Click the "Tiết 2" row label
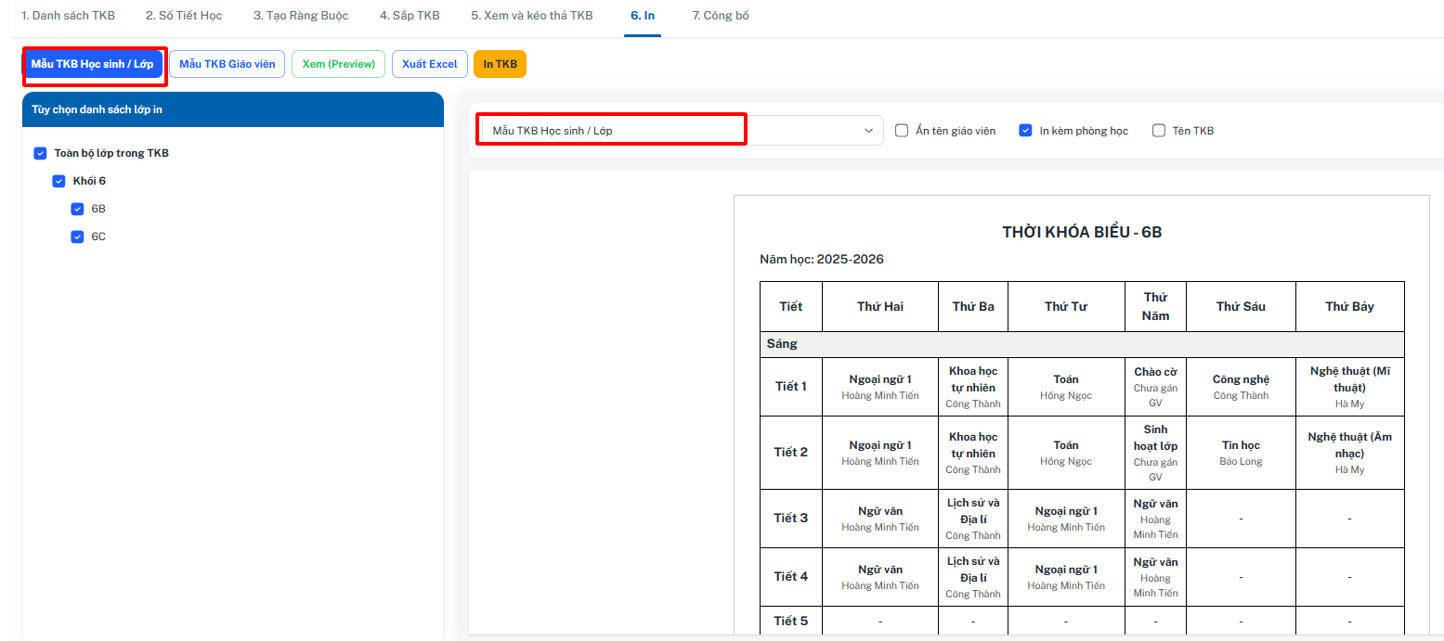Screen dimensions: 1444x641 click(x=791, y=453)
